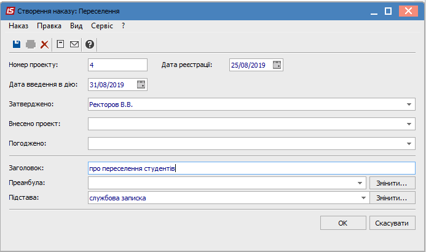Expand the Погоджено dropdown arrow

click(x=409, y=143)
